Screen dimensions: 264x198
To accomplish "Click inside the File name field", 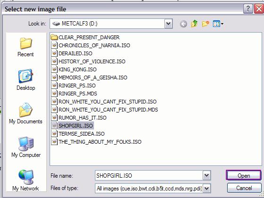I will 149,175.
